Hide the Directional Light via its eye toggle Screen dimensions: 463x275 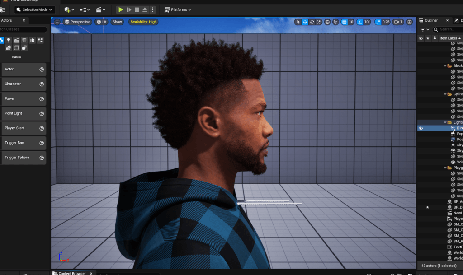click(x=420, y=128)
